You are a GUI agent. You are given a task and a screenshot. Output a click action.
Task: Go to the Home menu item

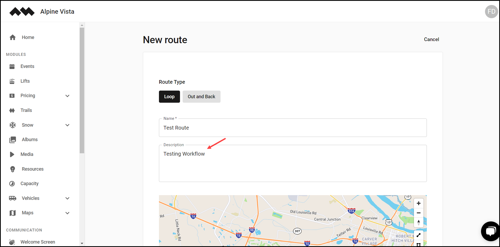[28, 37]
